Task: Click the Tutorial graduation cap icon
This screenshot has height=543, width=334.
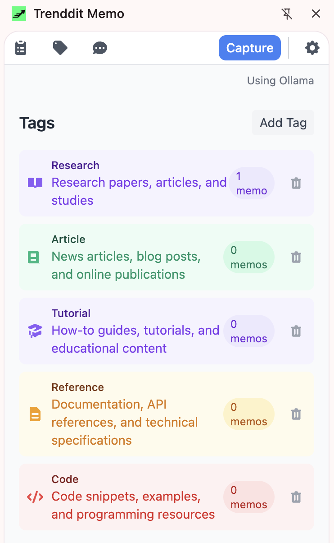Action: coord(35,331)
